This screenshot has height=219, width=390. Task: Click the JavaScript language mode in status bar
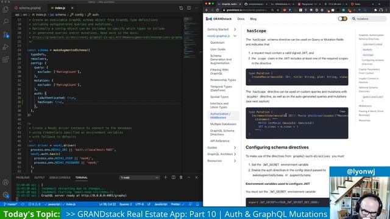click(x=161, y=204)
